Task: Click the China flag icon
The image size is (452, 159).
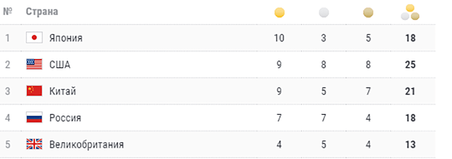Action: [34, 91]
